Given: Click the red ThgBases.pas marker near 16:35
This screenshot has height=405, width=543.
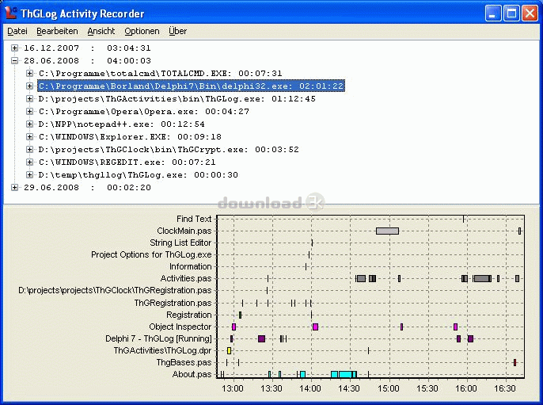Looking at the screenshot, I should [x=515, y=363].
